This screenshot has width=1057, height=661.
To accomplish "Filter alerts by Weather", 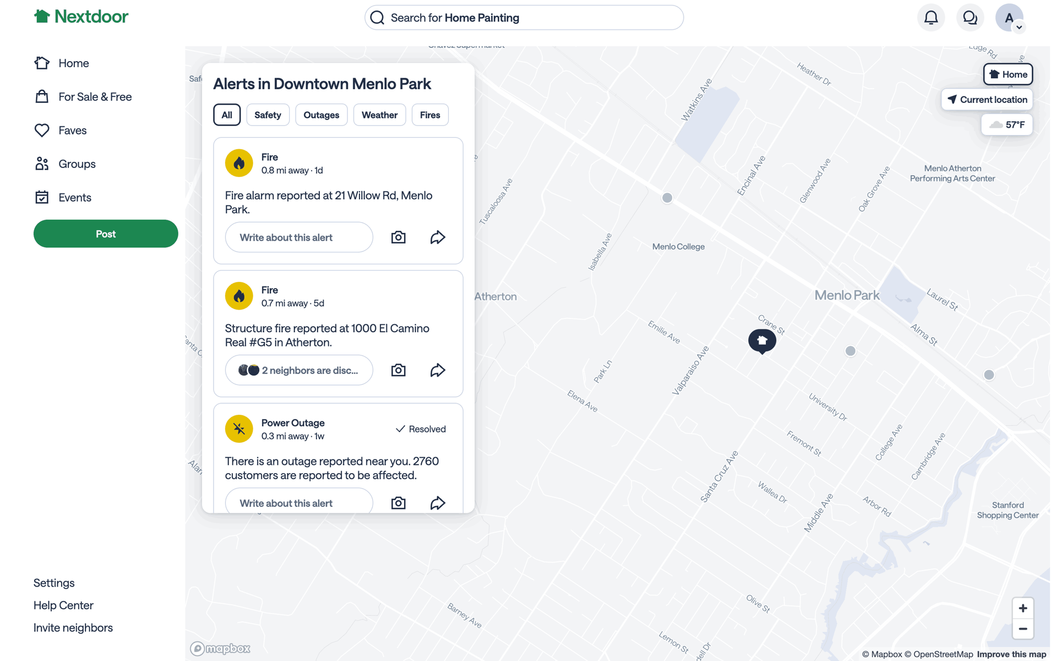I will pos(379,115).
